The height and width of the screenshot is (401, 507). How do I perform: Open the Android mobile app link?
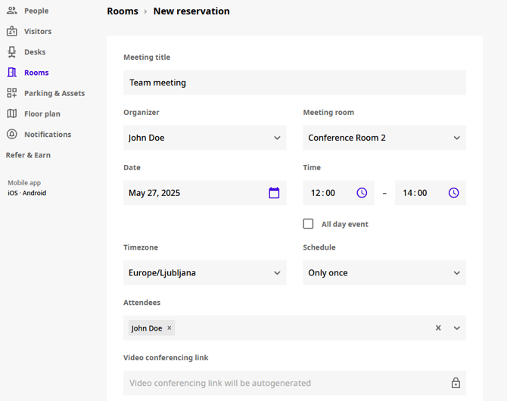(34, 193)
